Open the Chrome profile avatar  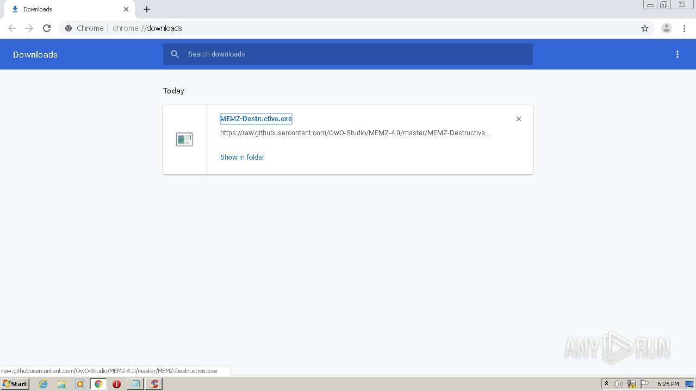[667, 28]
